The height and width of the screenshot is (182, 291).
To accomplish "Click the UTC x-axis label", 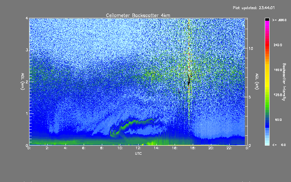I will pos(138,153).
